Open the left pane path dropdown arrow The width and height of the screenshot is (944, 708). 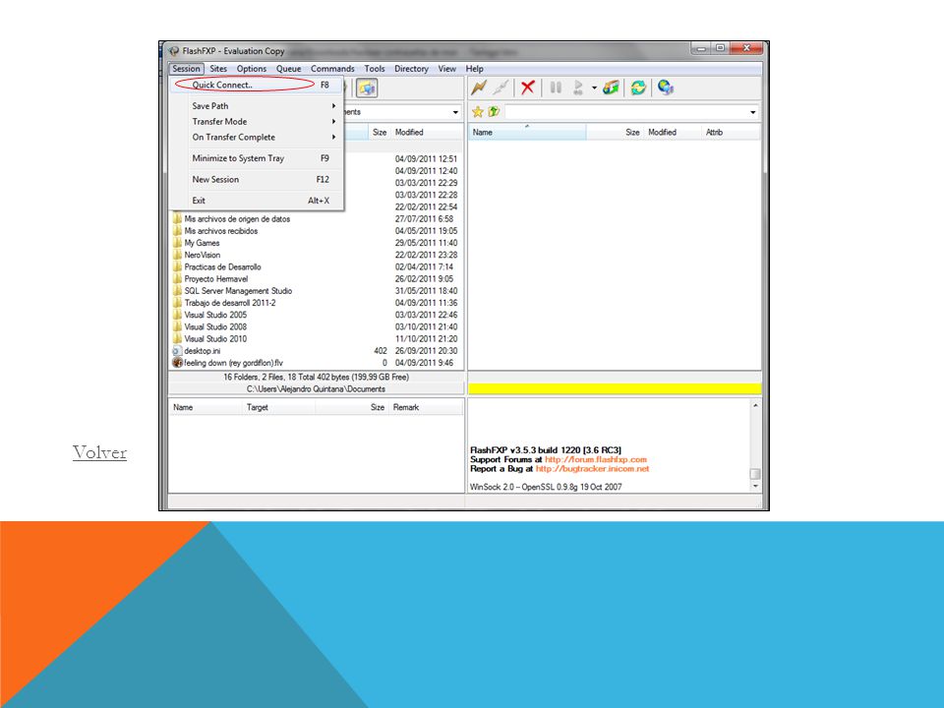455,112
